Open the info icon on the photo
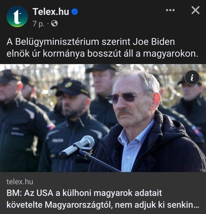Viewport: 206px width, 214px height. tap(192, 78)
